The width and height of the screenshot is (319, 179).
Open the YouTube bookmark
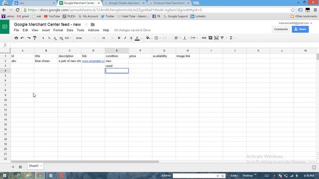click(52, 16)
